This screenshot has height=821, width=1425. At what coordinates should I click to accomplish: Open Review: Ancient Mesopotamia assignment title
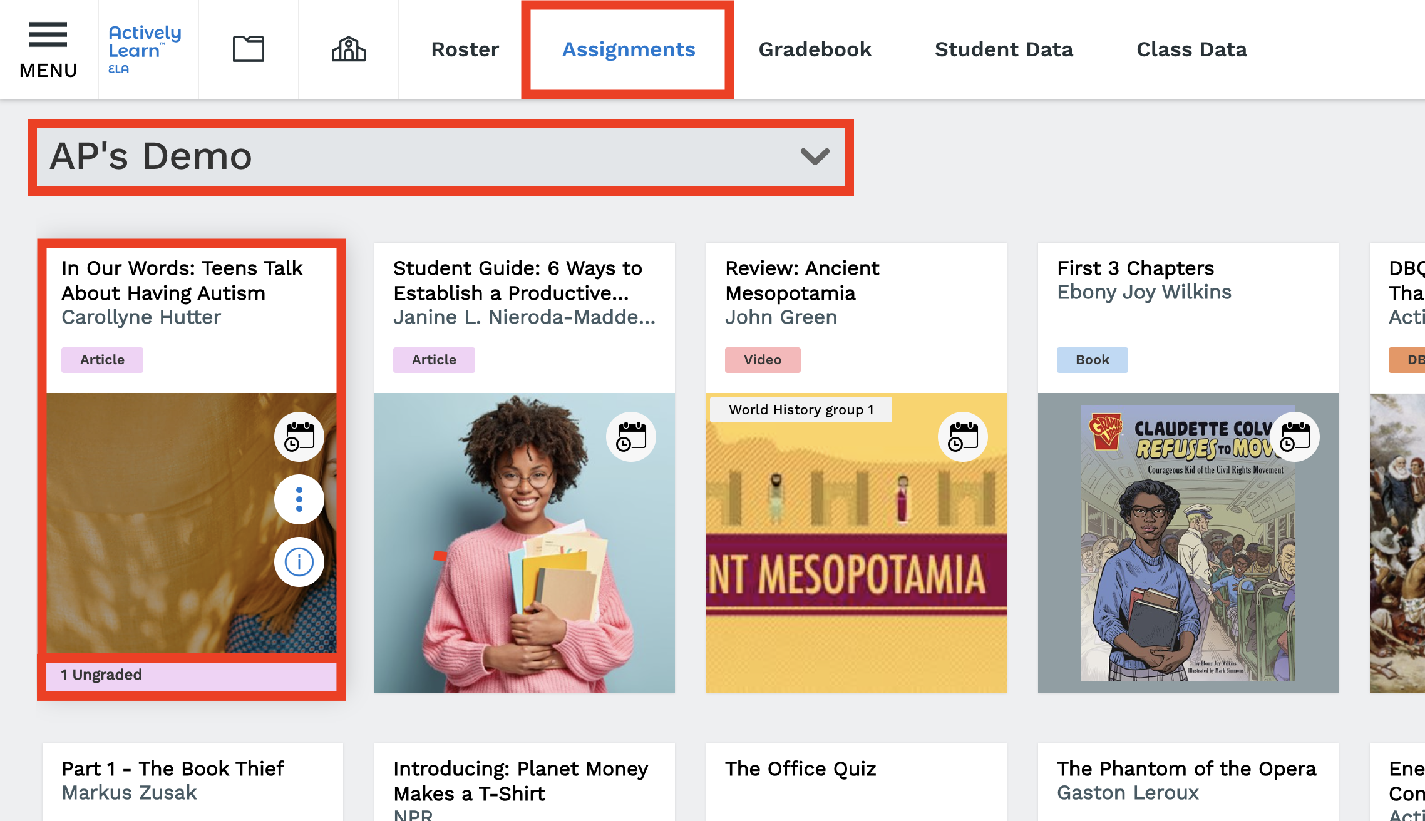pyautogui.click(x=802, y=280)
